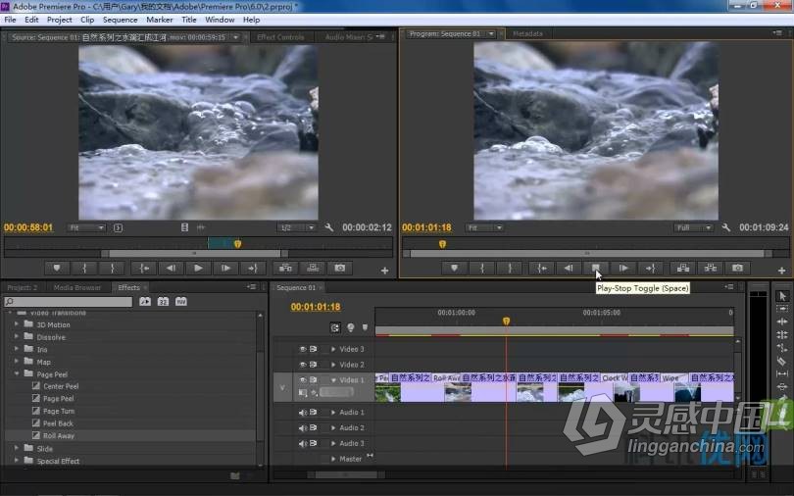The width and height of the screenshot is (794, 496).
Task: Click the Effects panel search field
Action: click(69, 302)
